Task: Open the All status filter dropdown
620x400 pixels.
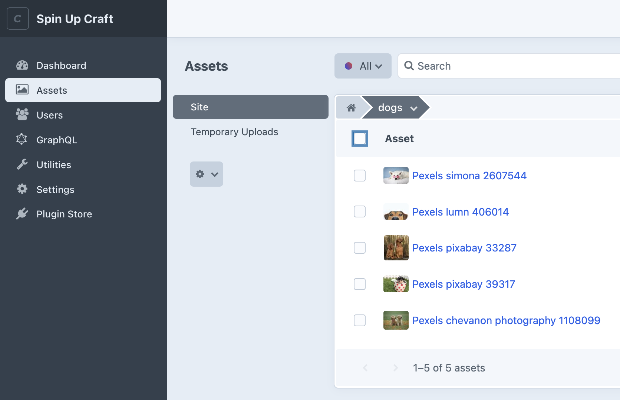Action: coord(363,66)
